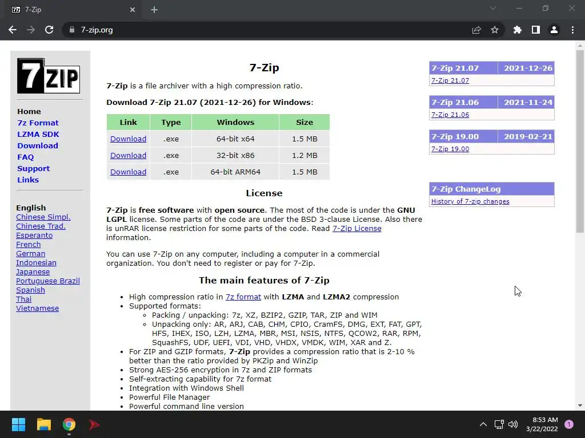Download the 64-bit ARM64 .exe
This screenshot has width=585, height=438.
pos(128,172)
